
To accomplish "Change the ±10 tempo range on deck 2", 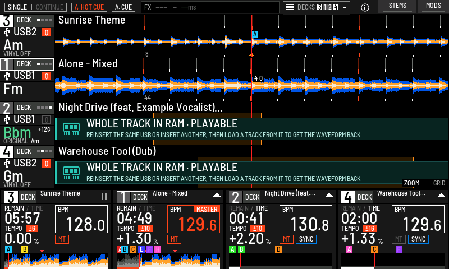I will point(257,229).
